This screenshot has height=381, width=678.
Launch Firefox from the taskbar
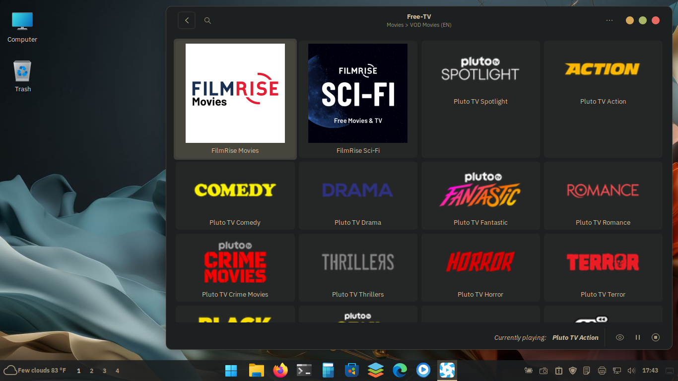(x=280, y=371)
